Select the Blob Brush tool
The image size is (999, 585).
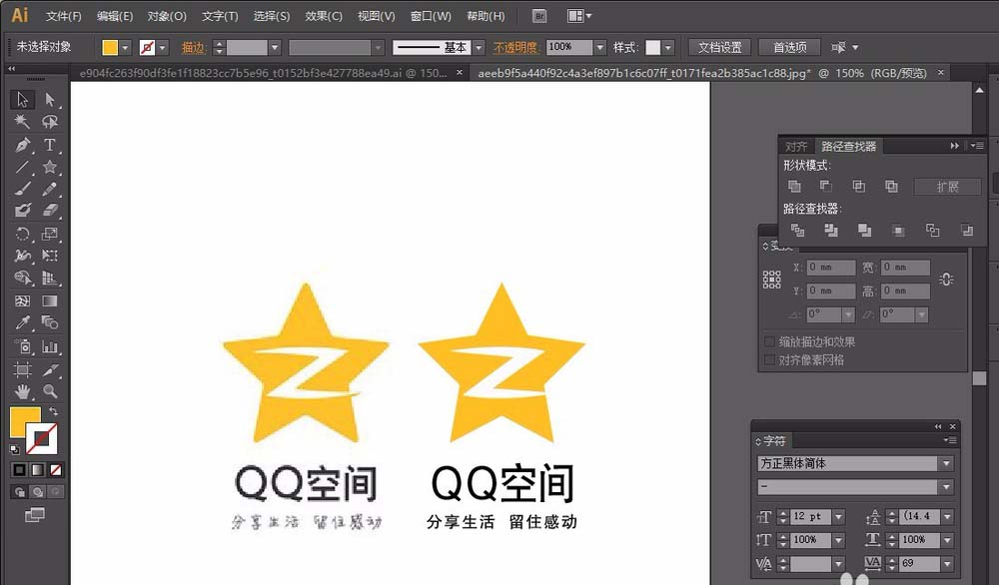pos(22,210)
